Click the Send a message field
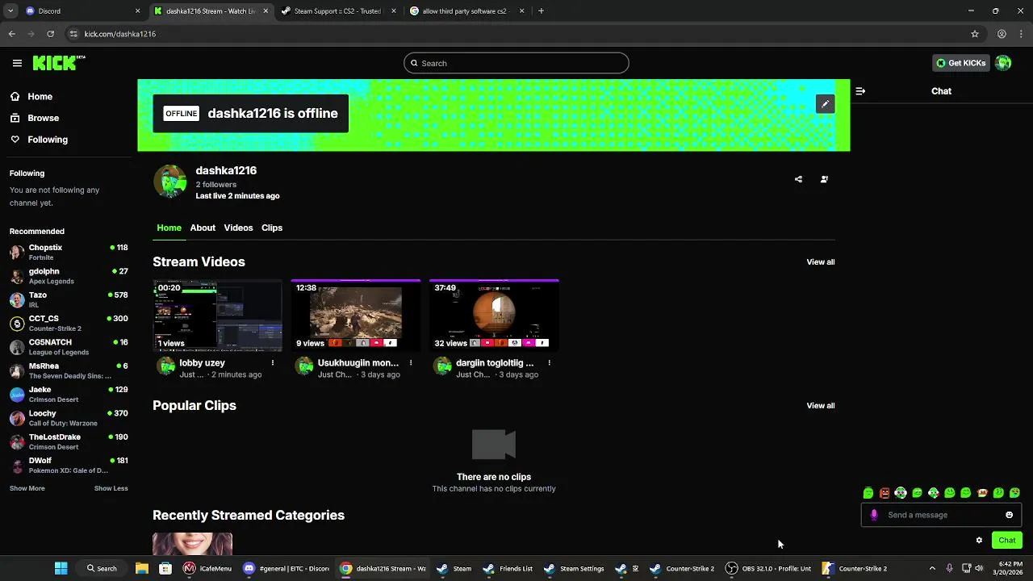This screenshot has height=581, width=1033. 941,515
